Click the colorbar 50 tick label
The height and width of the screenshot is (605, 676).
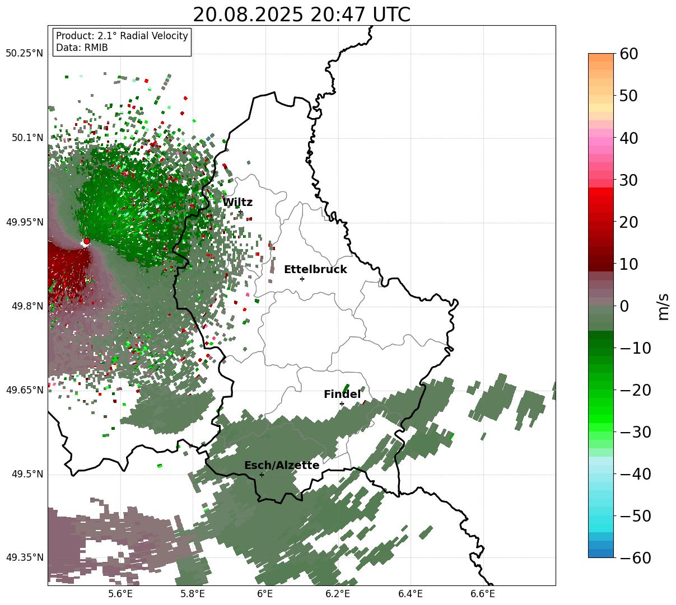pos(628,96)
